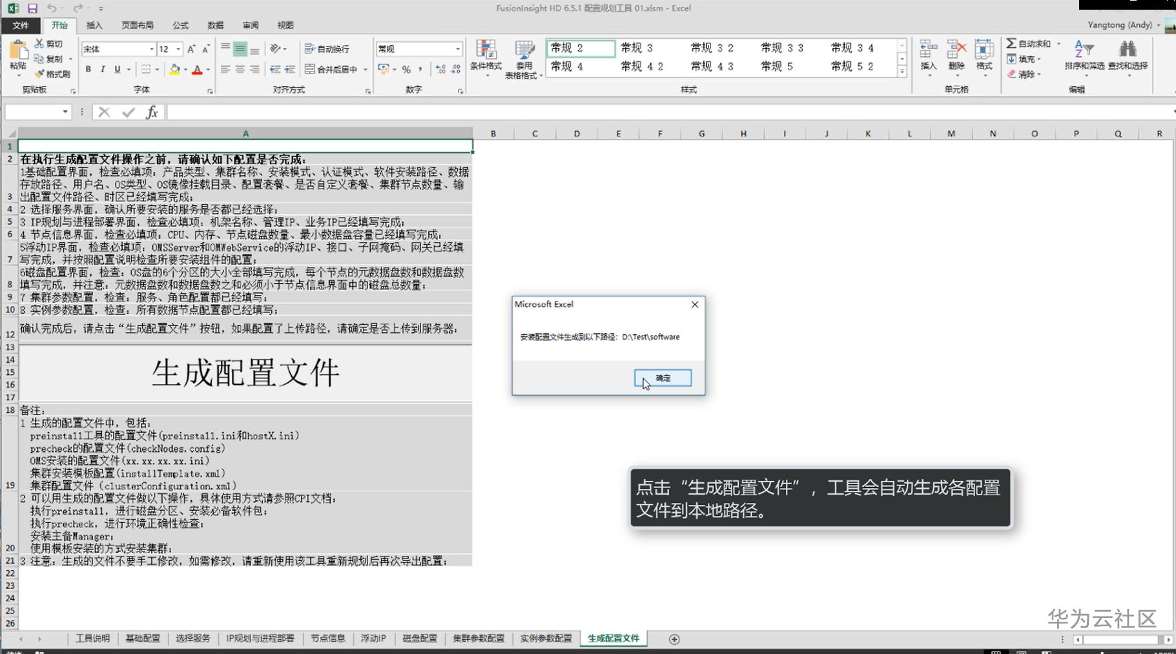Switch to the 审阅 ribbon tab
Viewport: 1176px width, 654px height.
click(x=251, y=25)
